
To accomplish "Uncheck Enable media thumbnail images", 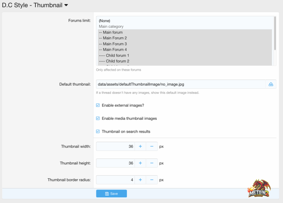I will click(98, 118).
